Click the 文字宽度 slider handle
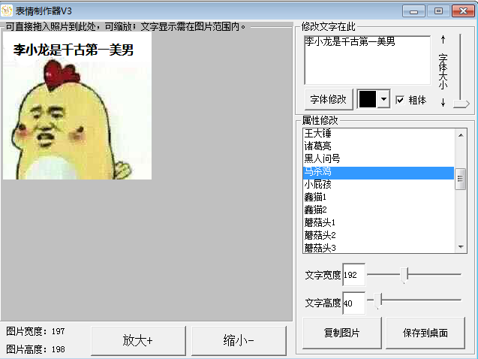The image size is (478, 359). pos(404,275)
